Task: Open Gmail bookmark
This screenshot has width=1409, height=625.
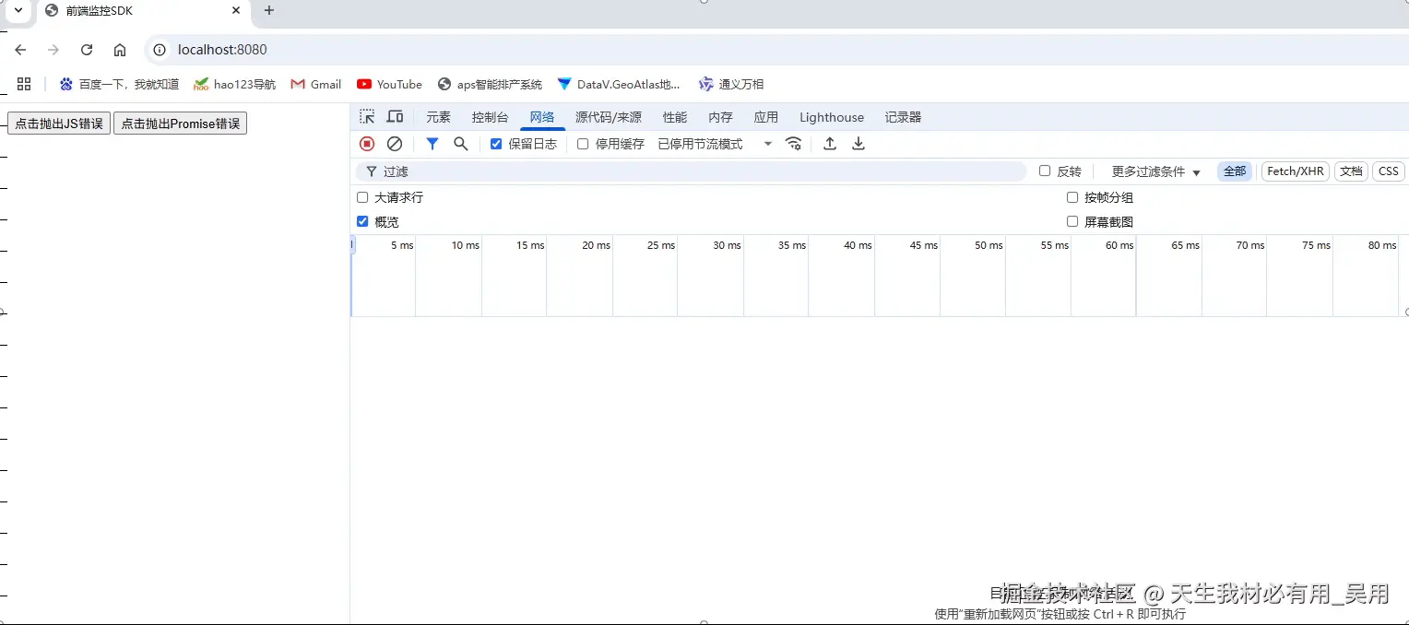Action: point(316,84)
